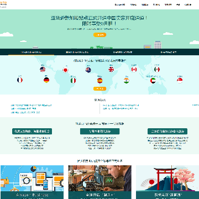Click orange button in the hero banner
Viewport: 199px width, 199px height.
pos(99,35)
